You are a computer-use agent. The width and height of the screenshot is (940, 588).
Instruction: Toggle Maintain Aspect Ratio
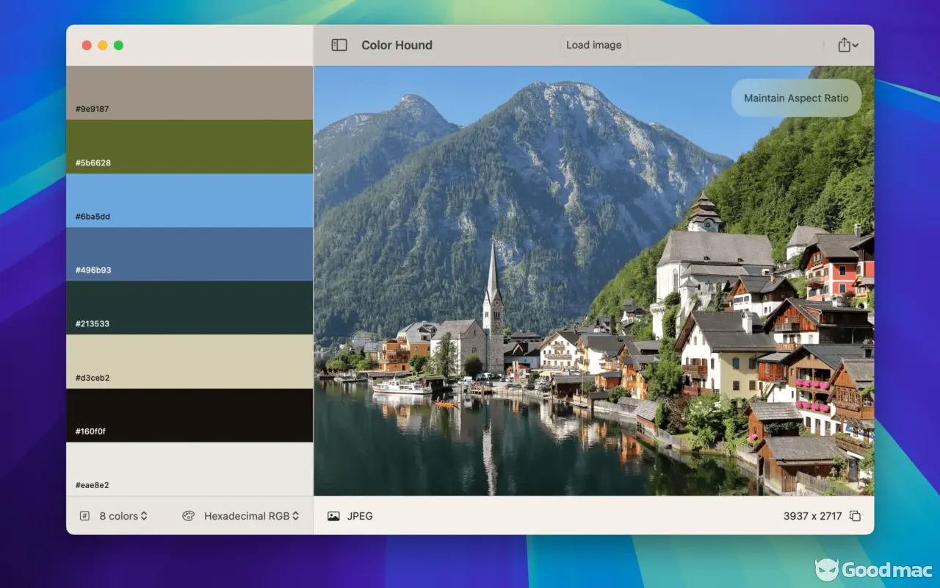coord(796,98)
